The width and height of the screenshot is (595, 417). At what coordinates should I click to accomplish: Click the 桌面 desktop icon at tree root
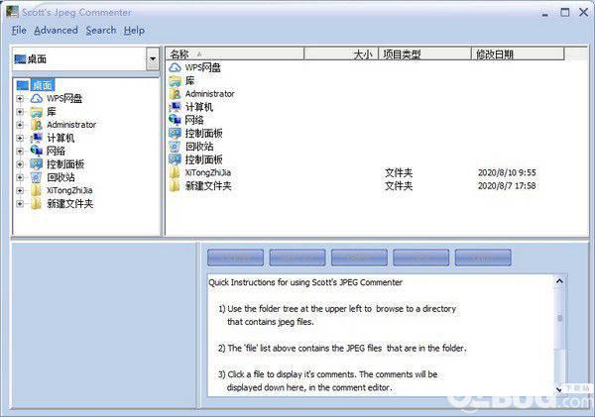tap(23, 85)
